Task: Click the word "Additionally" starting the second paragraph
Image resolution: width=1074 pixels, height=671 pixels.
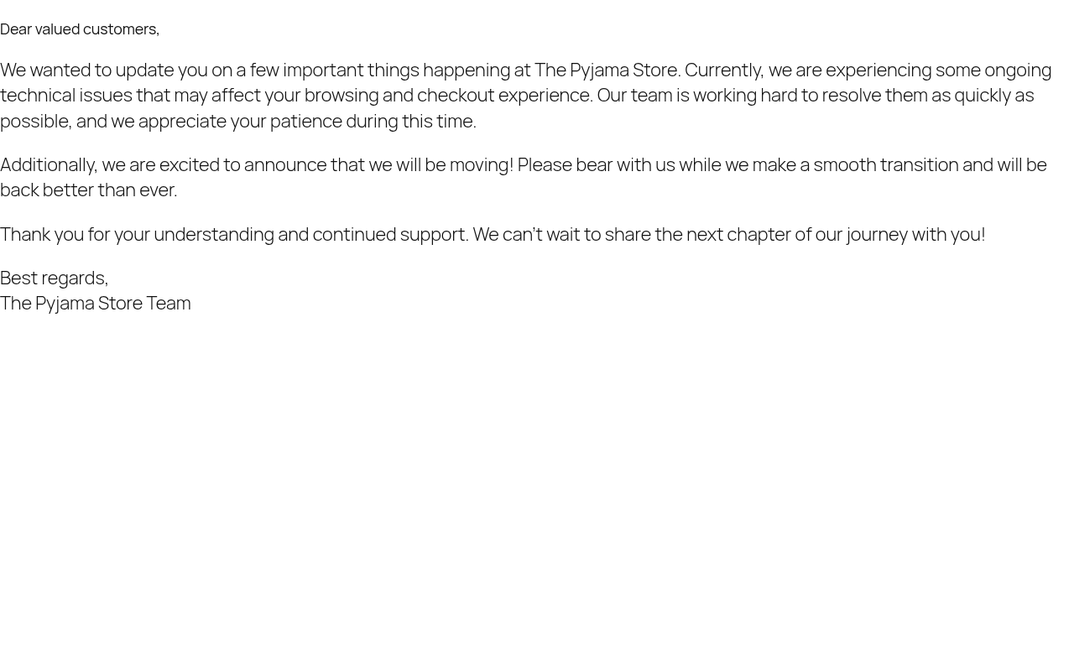Action: click(x=47, y=164)
